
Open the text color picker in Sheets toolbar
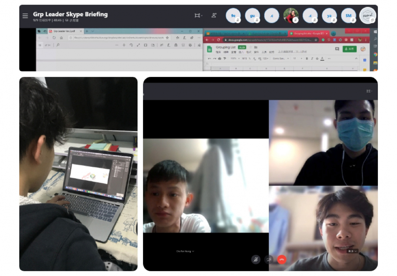point(322,58)
